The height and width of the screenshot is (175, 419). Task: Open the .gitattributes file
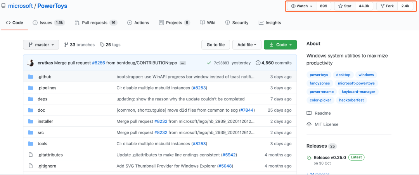[x=50, y=155]
